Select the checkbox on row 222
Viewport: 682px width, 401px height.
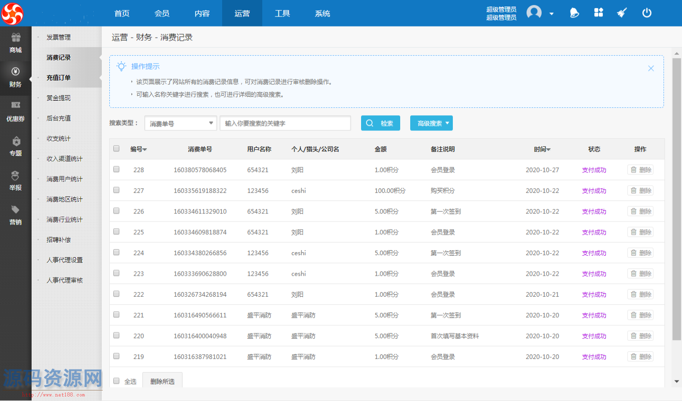click(116, 294)
